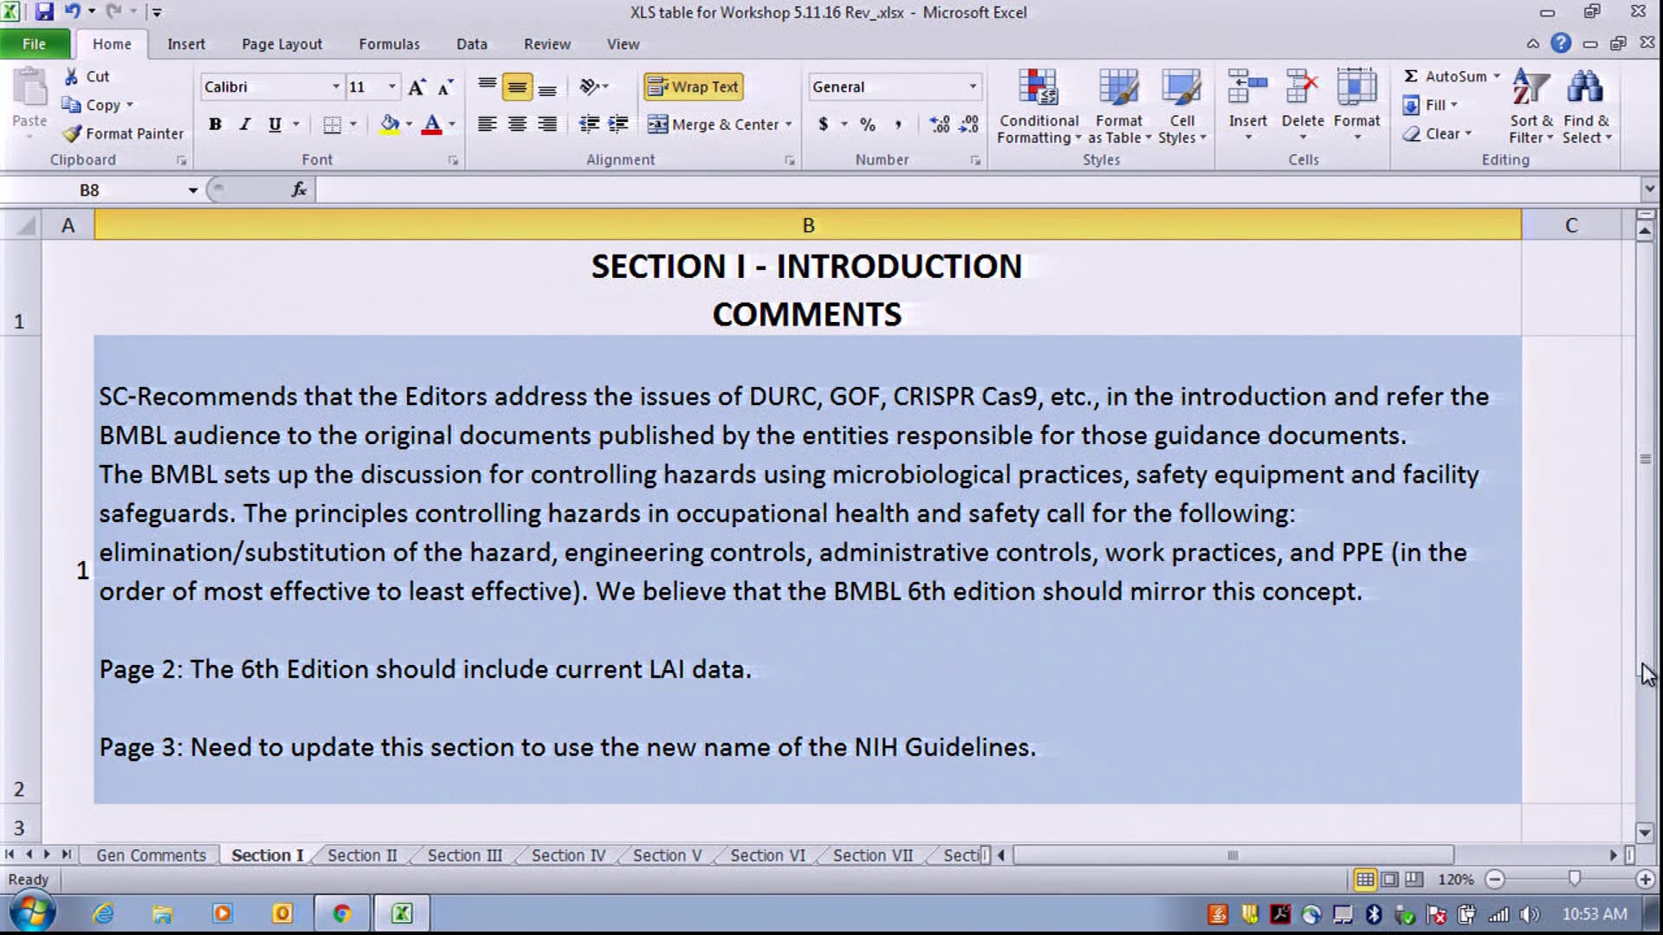Click the Cut scissors icon
Viewport: 1663px width, 935px height.
point(72,76)
